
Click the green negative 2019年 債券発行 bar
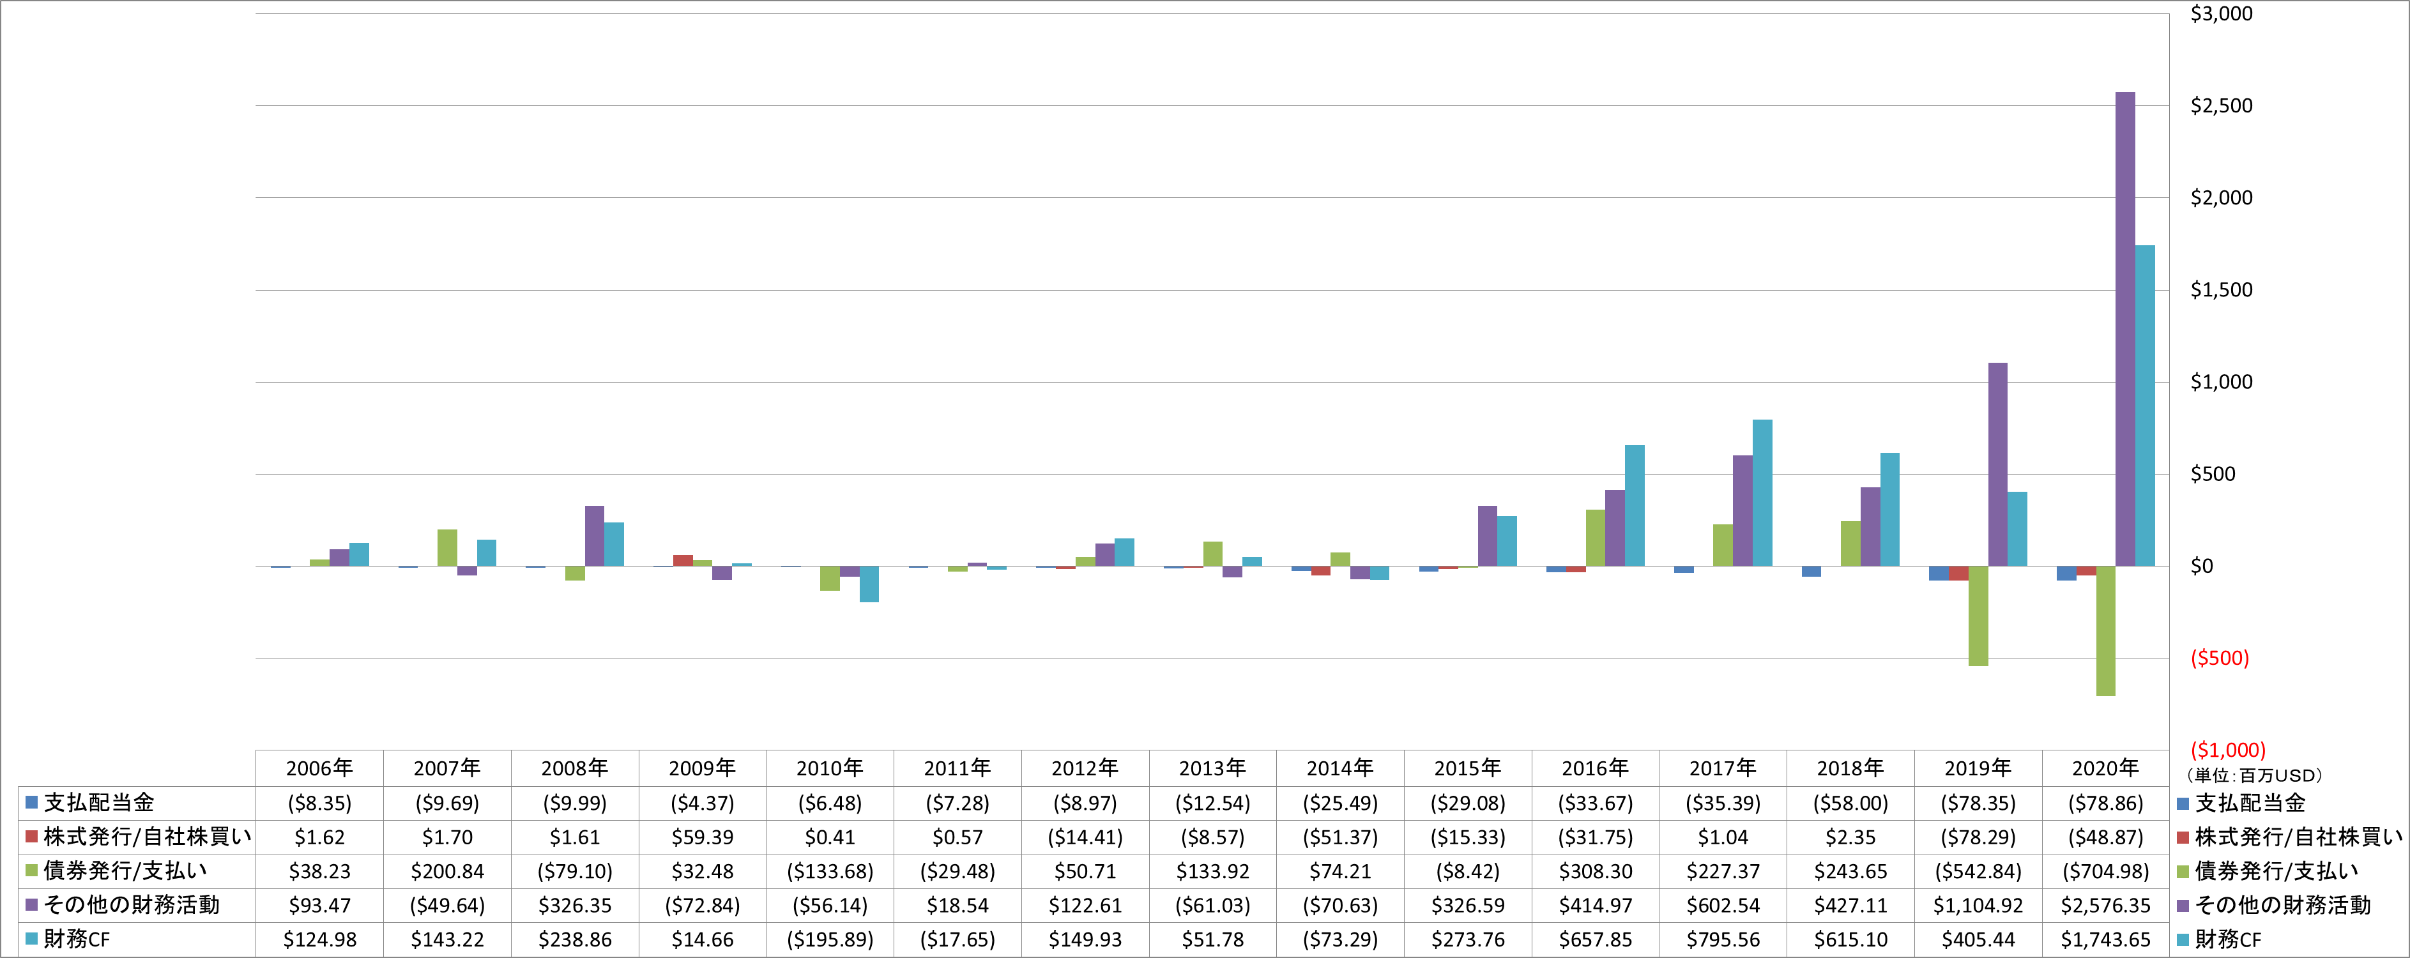pyautogui.click(x=1978, y=616)
